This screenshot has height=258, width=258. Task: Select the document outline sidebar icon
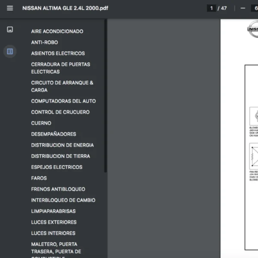pos(10,52)
